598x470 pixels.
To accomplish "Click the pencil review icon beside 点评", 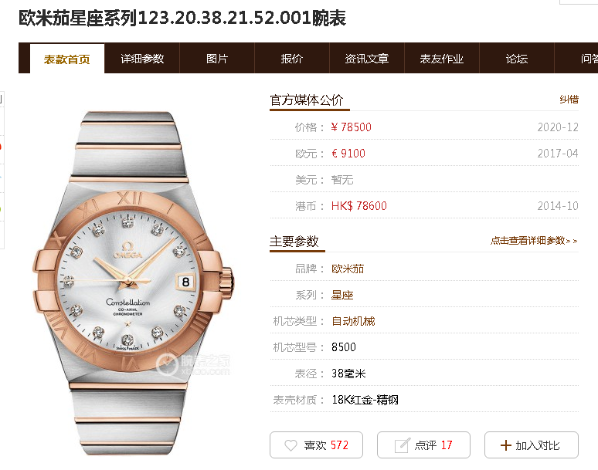I will click(x=402, y=445).
